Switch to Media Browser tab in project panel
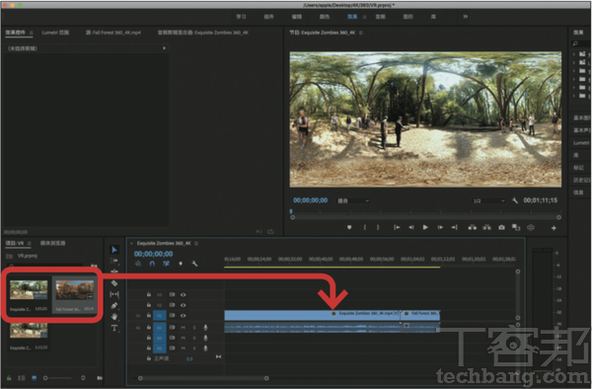This screenshot has width=592, height=389. coord(53,243)
